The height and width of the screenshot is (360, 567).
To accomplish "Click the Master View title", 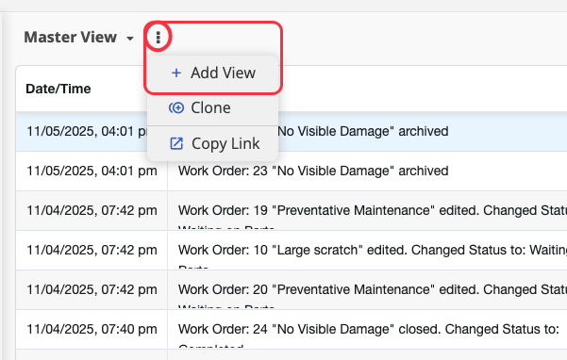I will [x=71, y=37].
